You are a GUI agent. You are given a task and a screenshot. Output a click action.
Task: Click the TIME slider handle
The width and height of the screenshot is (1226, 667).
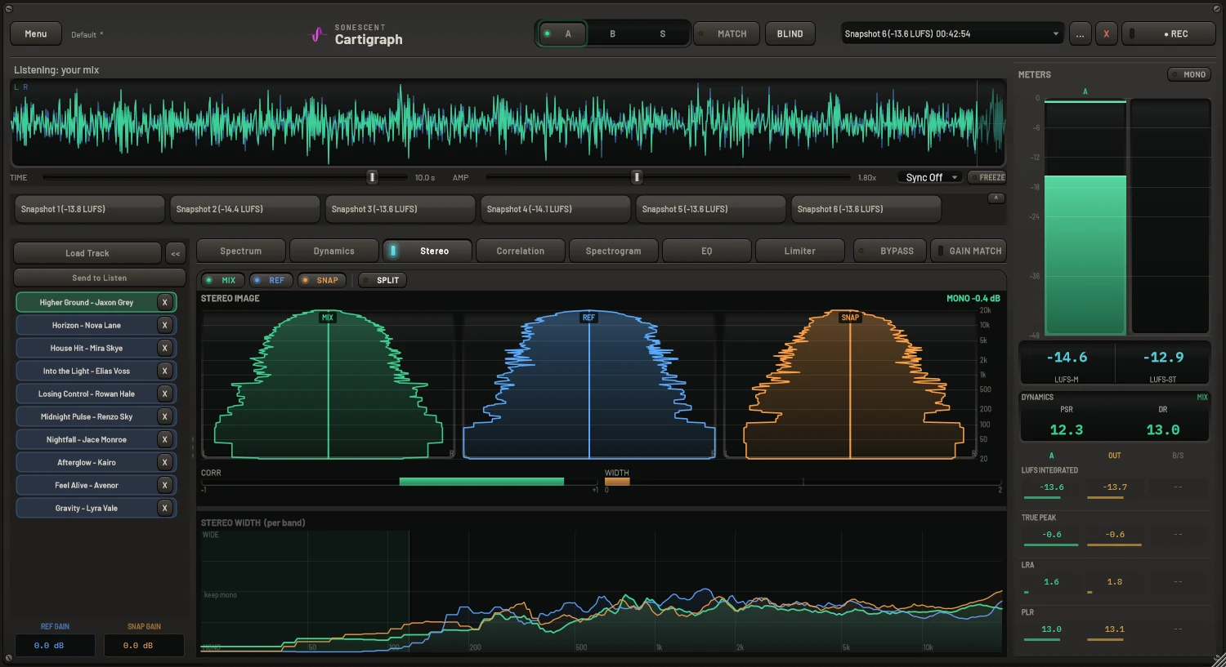tap(372, 177)
